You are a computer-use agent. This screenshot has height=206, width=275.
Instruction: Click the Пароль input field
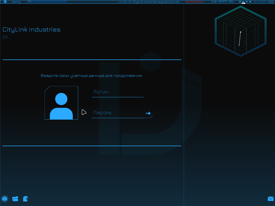tap(117, 113)
